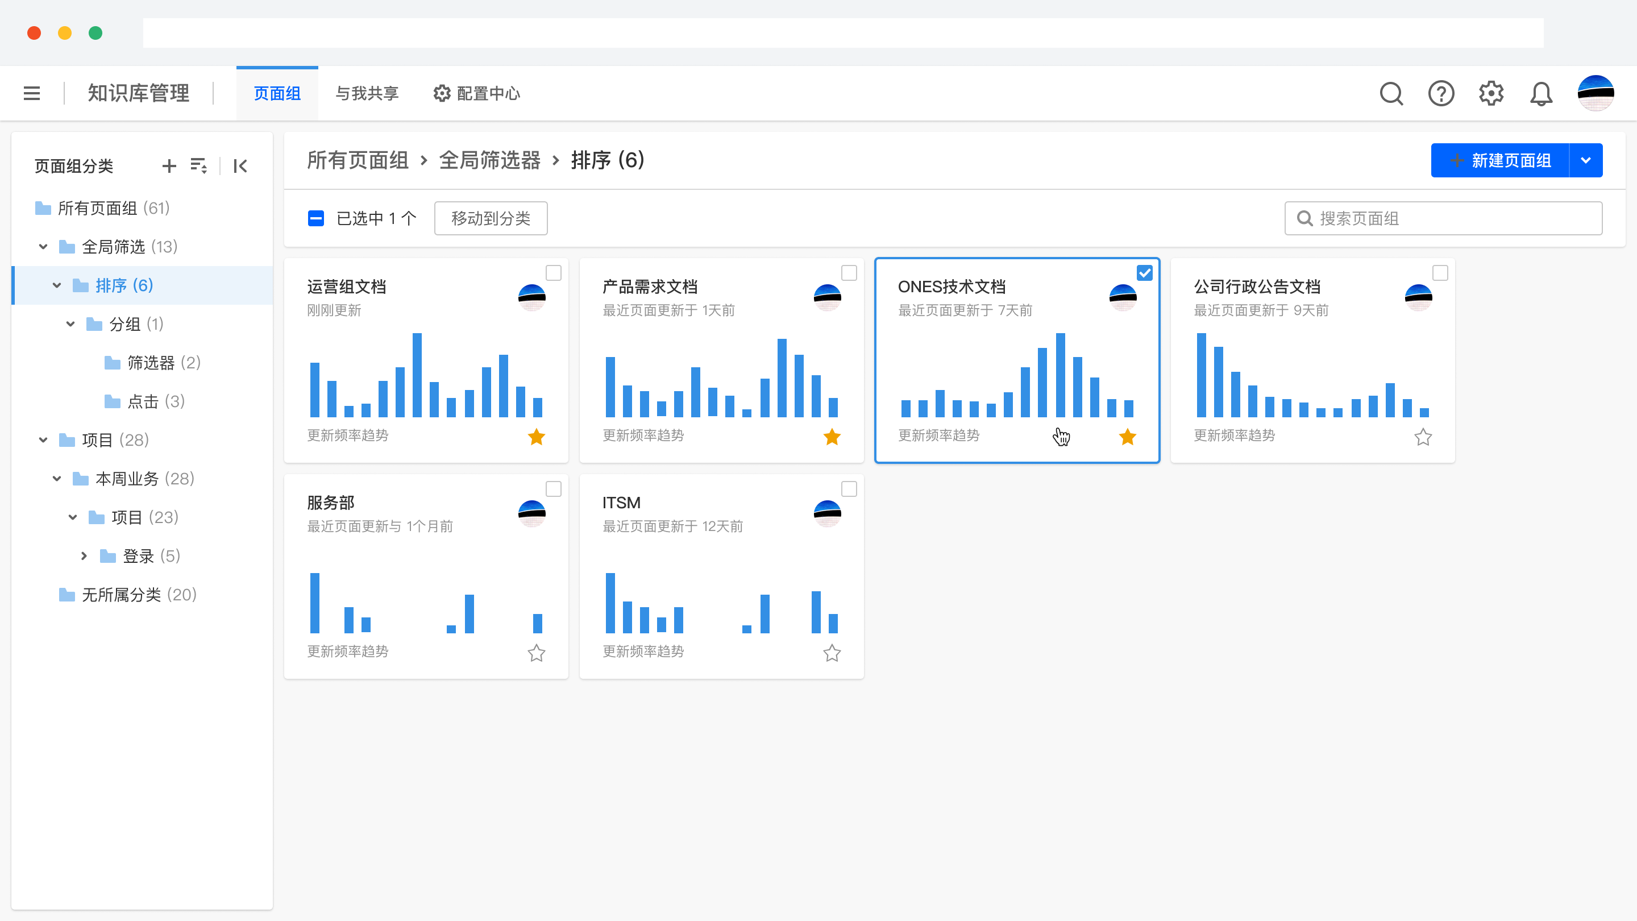Collapse the category sidebar panel
This screenshot has height=921, width=1637.
(x=240, y=166)
